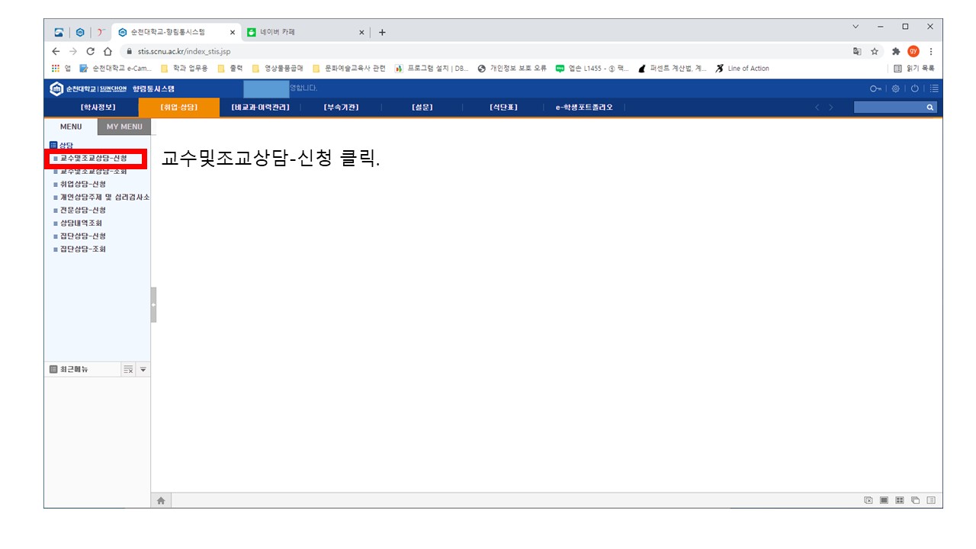Open Chrome's three-dot menu
The image size is (976, 549).
point(931,51)
